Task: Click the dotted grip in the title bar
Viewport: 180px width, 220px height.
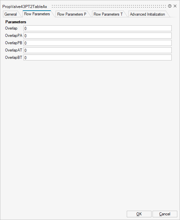Action: 109,6
